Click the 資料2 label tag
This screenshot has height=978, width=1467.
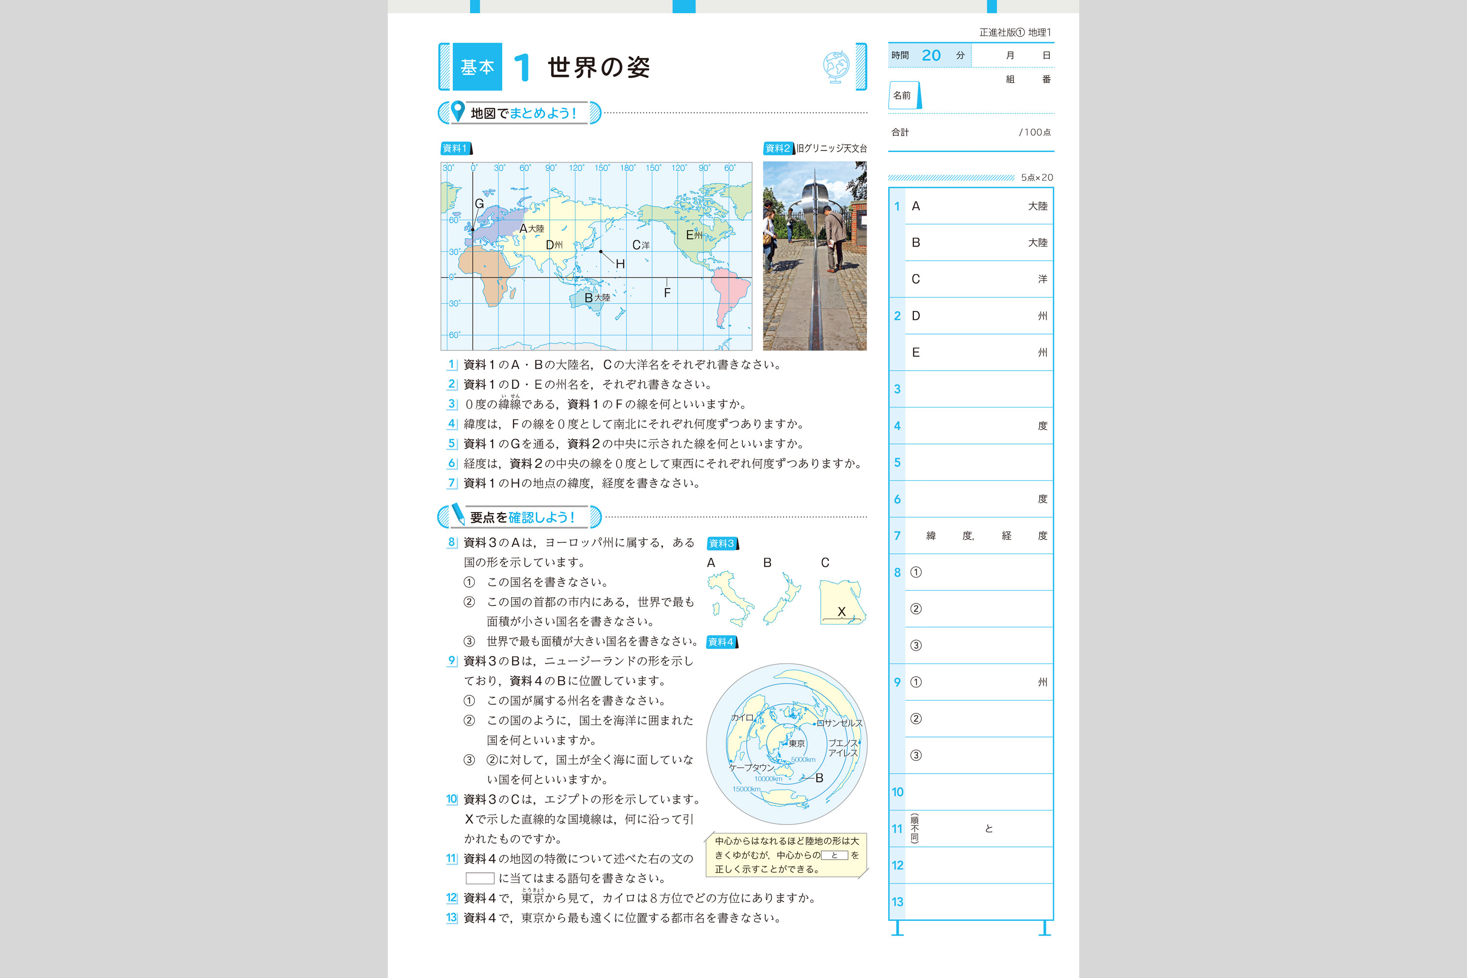779,149
